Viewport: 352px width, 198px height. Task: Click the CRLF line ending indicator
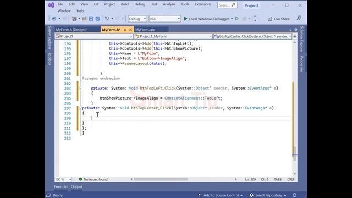[291, 179]
